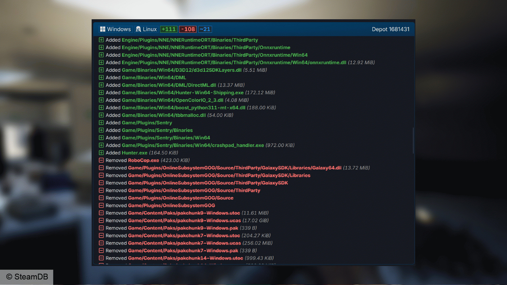Click plus icon beside boost_python311-mt-x64.dll row

[101, 108]
